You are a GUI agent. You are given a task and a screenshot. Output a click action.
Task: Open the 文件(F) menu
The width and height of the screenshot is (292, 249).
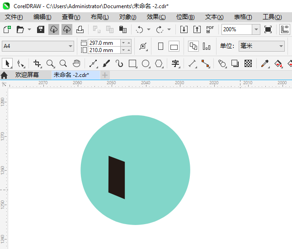coord(14,17)
